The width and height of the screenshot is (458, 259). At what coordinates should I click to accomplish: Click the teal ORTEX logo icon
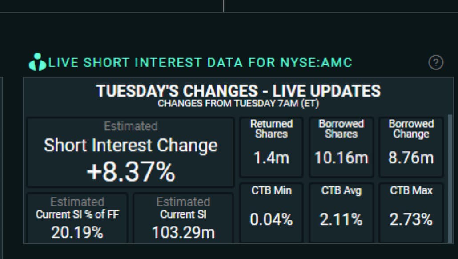[x=37, y=62]
